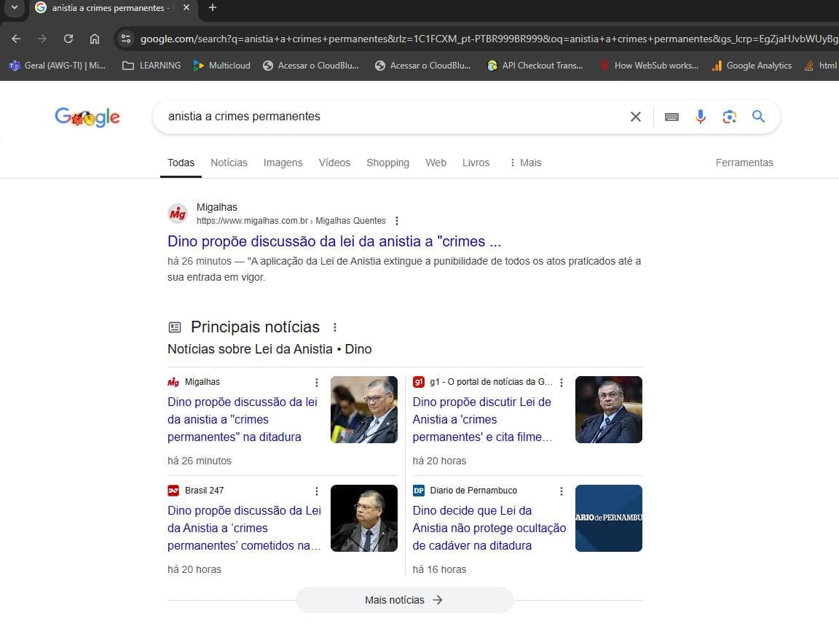The height and width of the screenshot is (632, 839).
Task: Open the Migalhas news card thumbnail photo
Action: pos(364,410)
